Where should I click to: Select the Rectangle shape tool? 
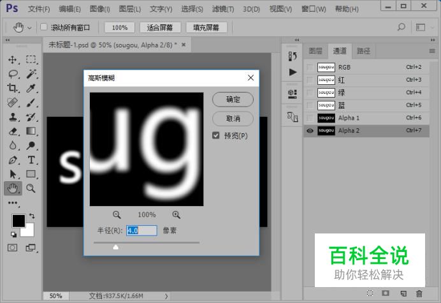click(x=31, y=174)
